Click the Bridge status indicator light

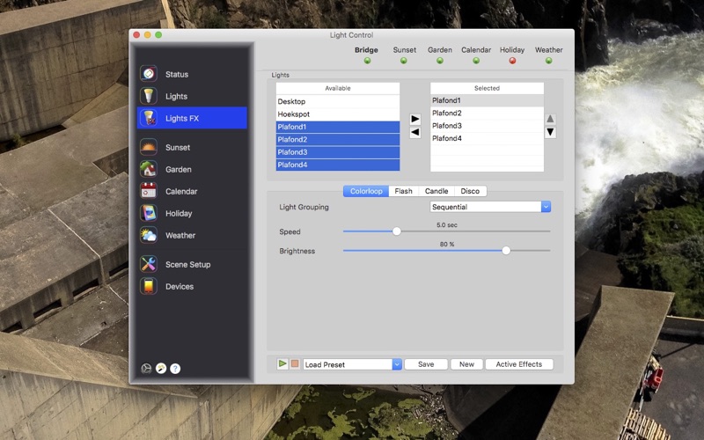(x=367, y=61)
